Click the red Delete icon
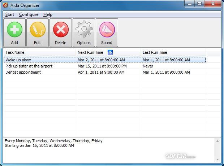 click(61, 29)
